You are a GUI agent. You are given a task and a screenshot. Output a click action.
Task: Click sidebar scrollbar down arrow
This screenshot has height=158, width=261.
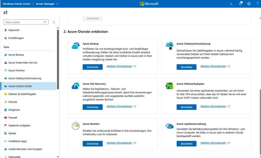click(x=58, y=157)
